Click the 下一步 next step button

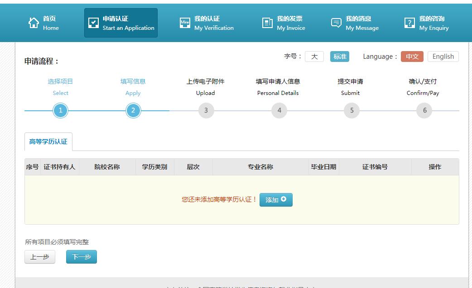[x=82, y=256]
